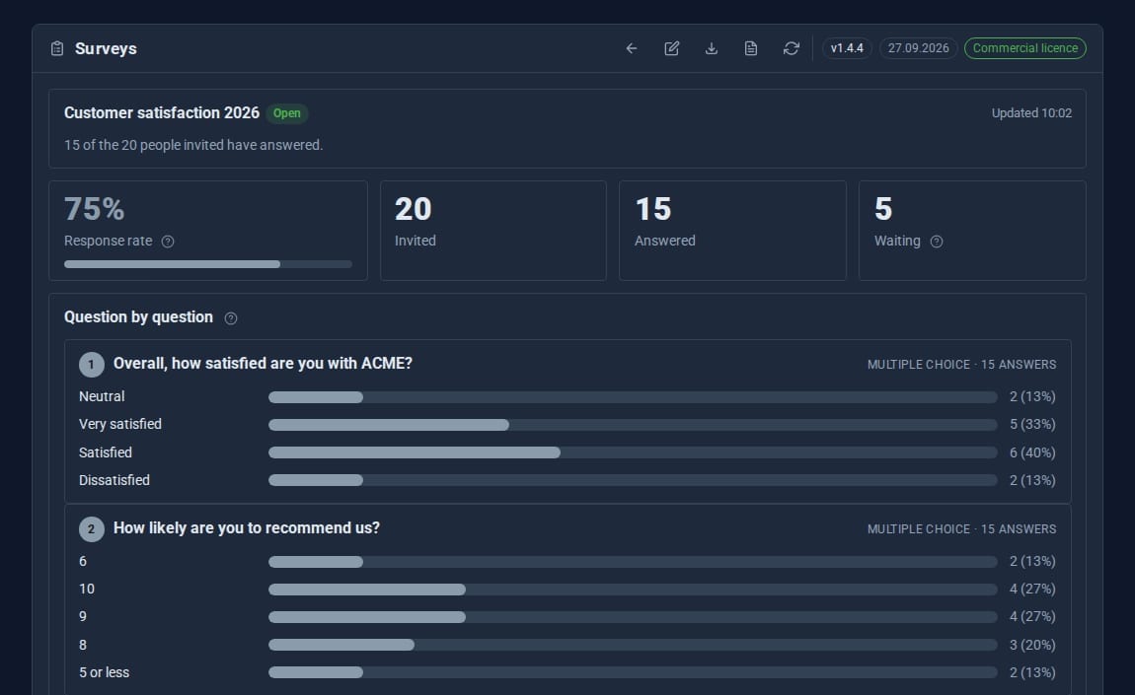Open the edit survey pencil icon

click(672, 48)
